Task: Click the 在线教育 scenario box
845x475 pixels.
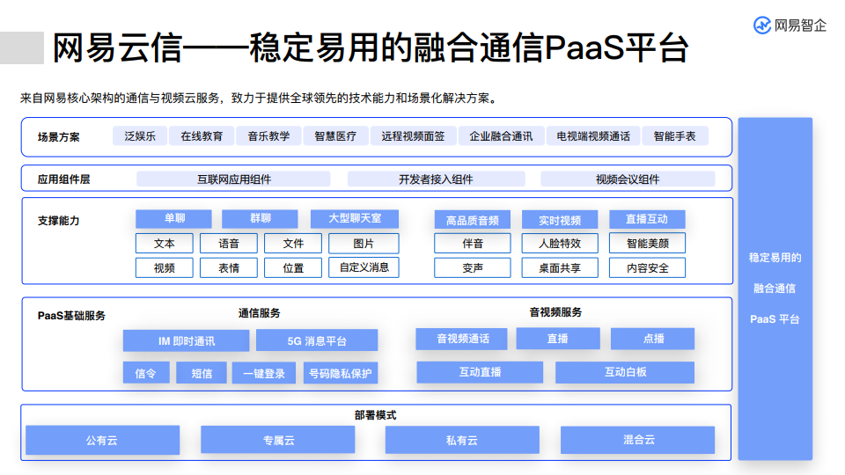Action: tap(202, 136)
